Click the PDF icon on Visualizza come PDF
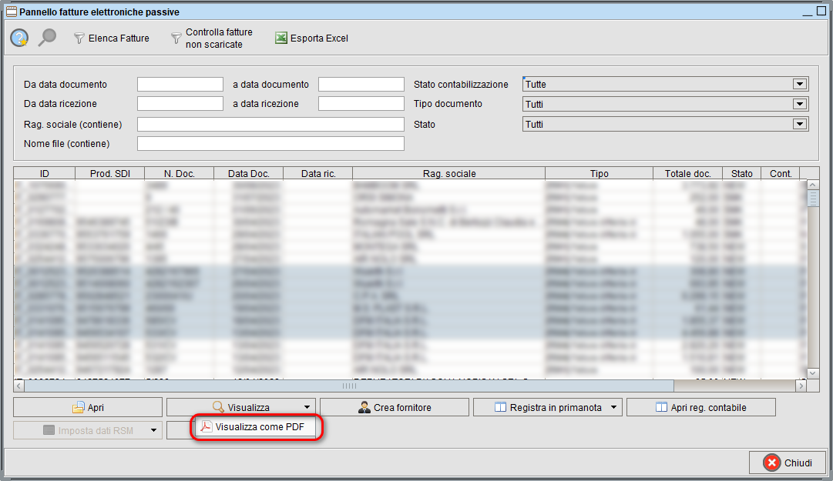The height and width of the screenshot is (481, 833). pos(206,428)
